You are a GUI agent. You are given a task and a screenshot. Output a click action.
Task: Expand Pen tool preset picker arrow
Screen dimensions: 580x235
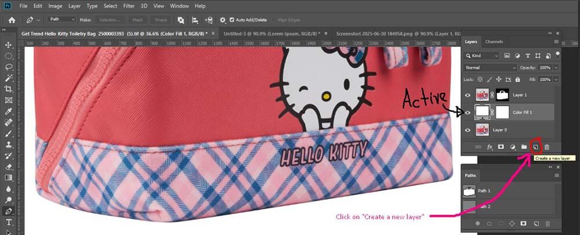click(x=38, y=20)
